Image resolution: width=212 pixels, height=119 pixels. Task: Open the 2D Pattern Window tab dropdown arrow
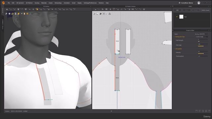coord(139,6)
